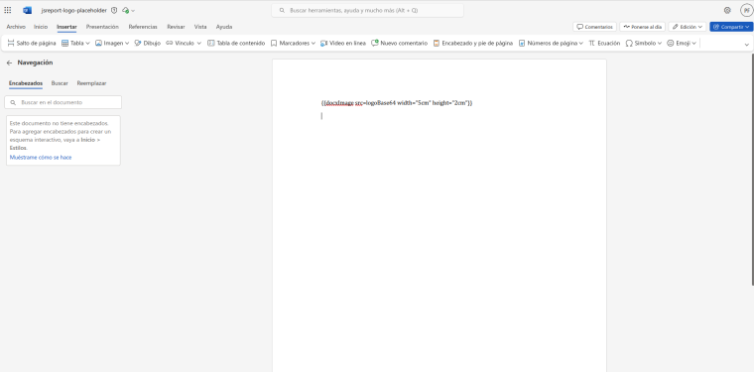The height and width of the screenshot is (372, 754).
Task: Click the Vínculo link icon
Action: tap(170, 44)
